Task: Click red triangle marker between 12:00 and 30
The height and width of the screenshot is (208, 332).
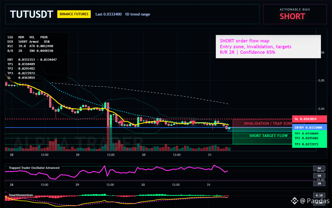Action: point(121,122)
